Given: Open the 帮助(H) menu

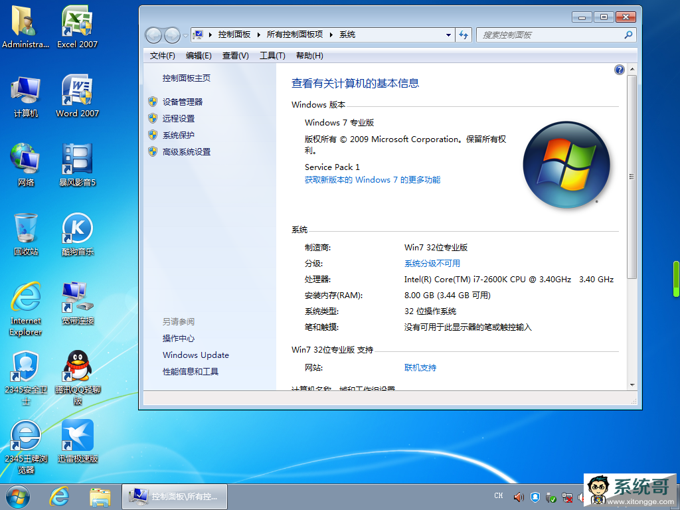Looking at the screenshot, I should [x=309, y=56].
